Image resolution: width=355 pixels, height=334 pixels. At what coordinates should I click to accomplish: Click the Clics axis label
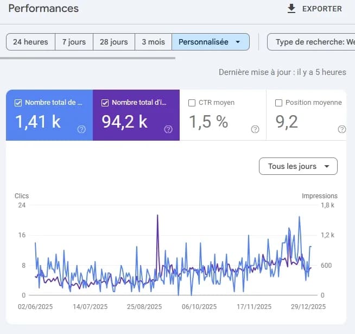[x=22, y=196]
